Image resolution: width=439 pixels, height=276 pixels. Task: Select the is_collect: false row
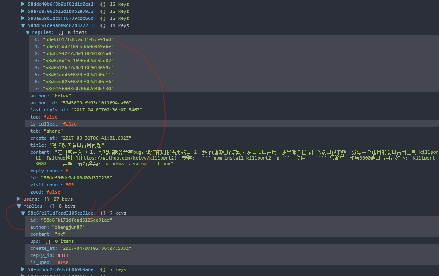pos(231,124)
